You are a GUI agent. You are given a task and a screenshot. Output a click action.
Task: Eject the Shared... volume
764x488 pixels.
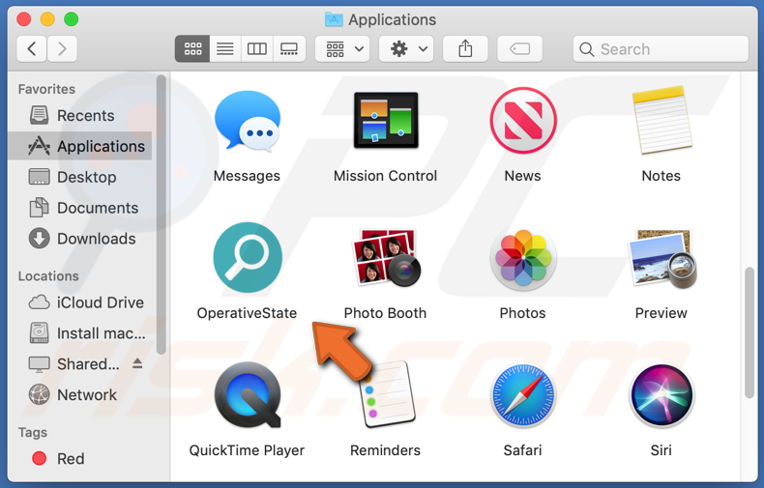(x=137, y=363)
